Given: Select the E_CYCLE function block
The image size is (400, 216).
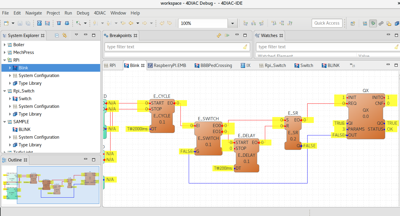Looking at the screenshot, I should coord(162,116).
